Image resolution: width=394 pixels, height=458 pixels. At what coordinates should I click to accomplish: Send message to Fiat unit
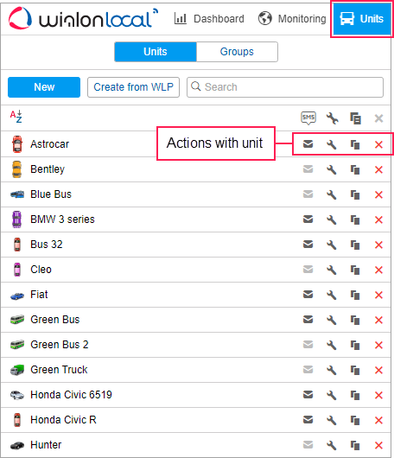(x=308, y=295)
